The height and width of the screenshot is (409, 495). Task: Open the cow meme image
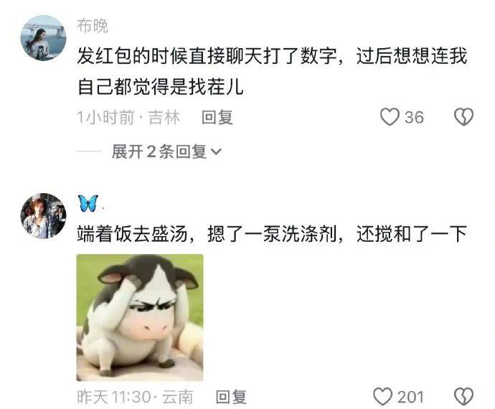pos(140,318)
